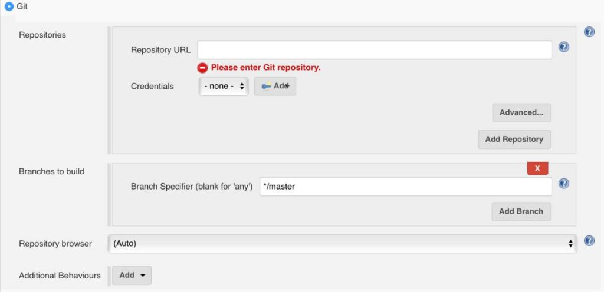This screenshot has width=604, height=292.
Task: Open help for the Repositories section
Action: (588, 32)
